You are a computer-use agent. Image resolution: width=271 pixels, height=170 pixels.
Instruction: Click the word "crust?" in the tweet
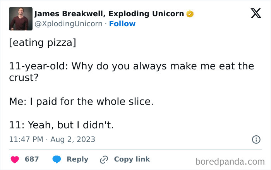click(24, 78)
